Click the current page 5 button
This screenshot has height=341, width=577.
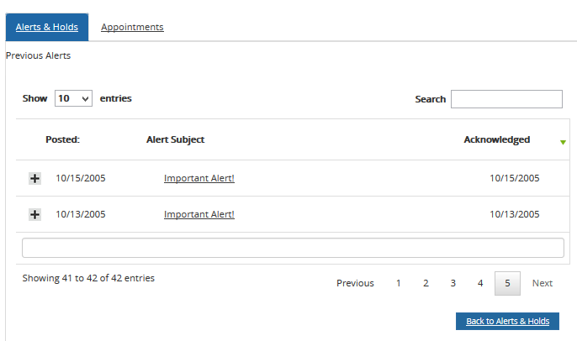click(x=507, y=283)
